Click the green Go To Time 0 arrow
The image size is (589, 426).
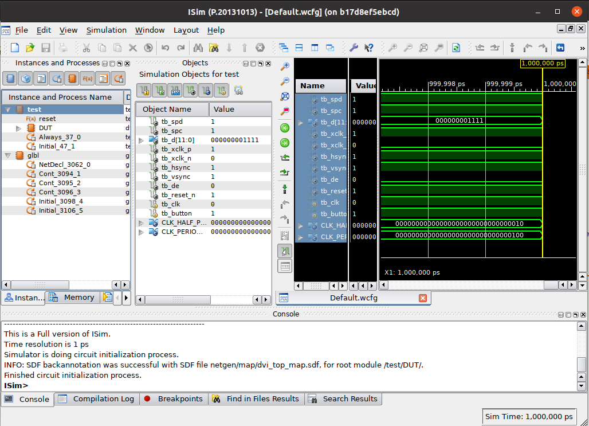285,128
